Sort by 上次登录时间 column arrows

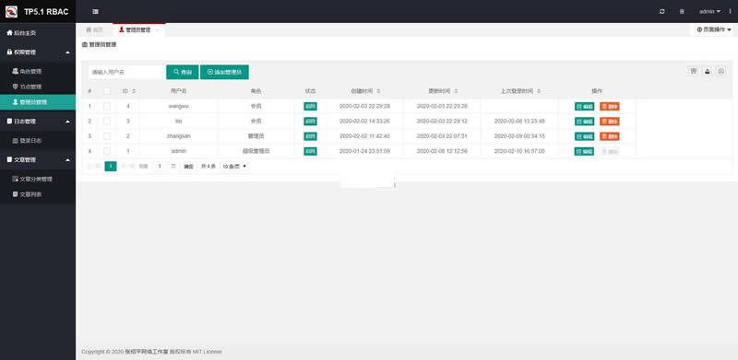pyautogui.click(x=539, y=91)
